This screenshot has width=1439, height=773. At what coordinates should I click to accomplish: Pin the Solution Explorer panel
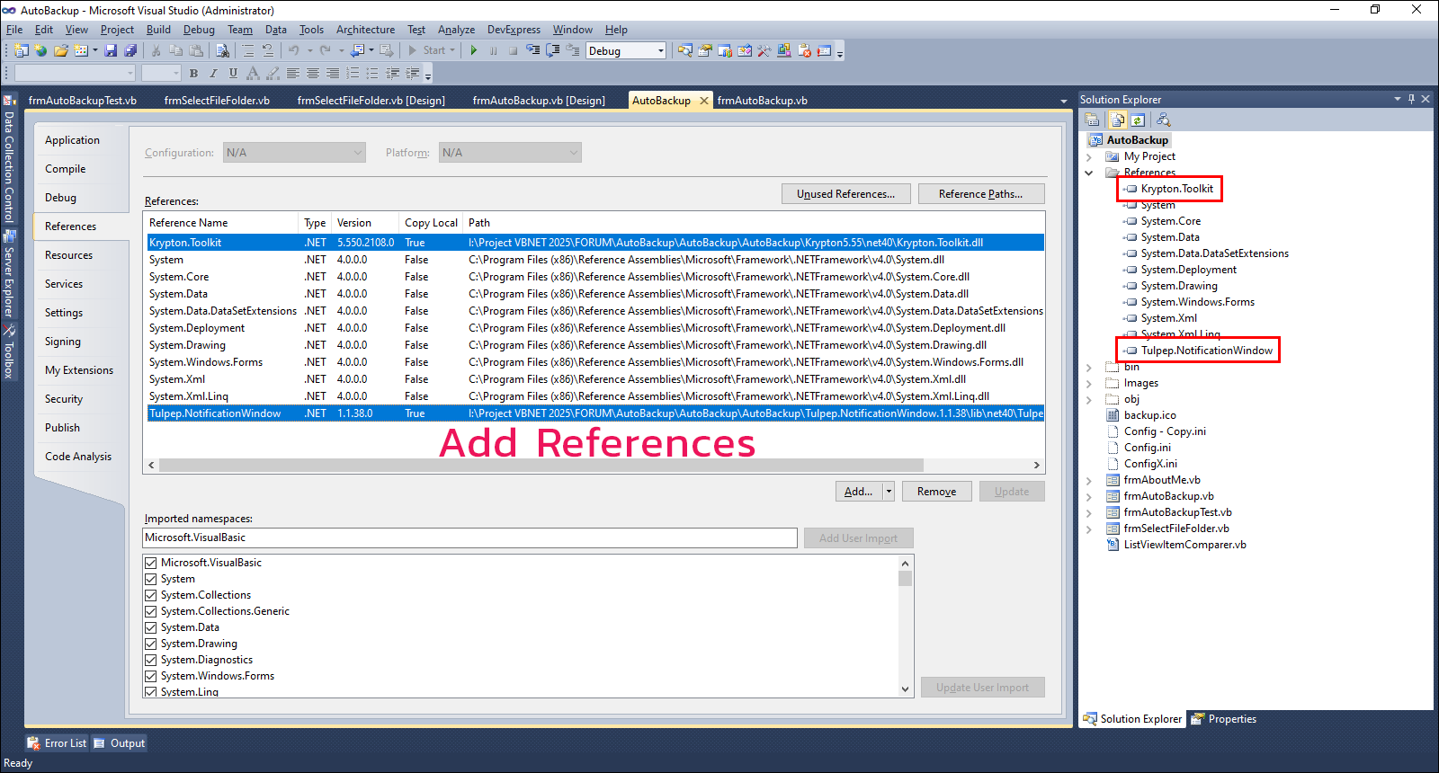[1411, 99]
